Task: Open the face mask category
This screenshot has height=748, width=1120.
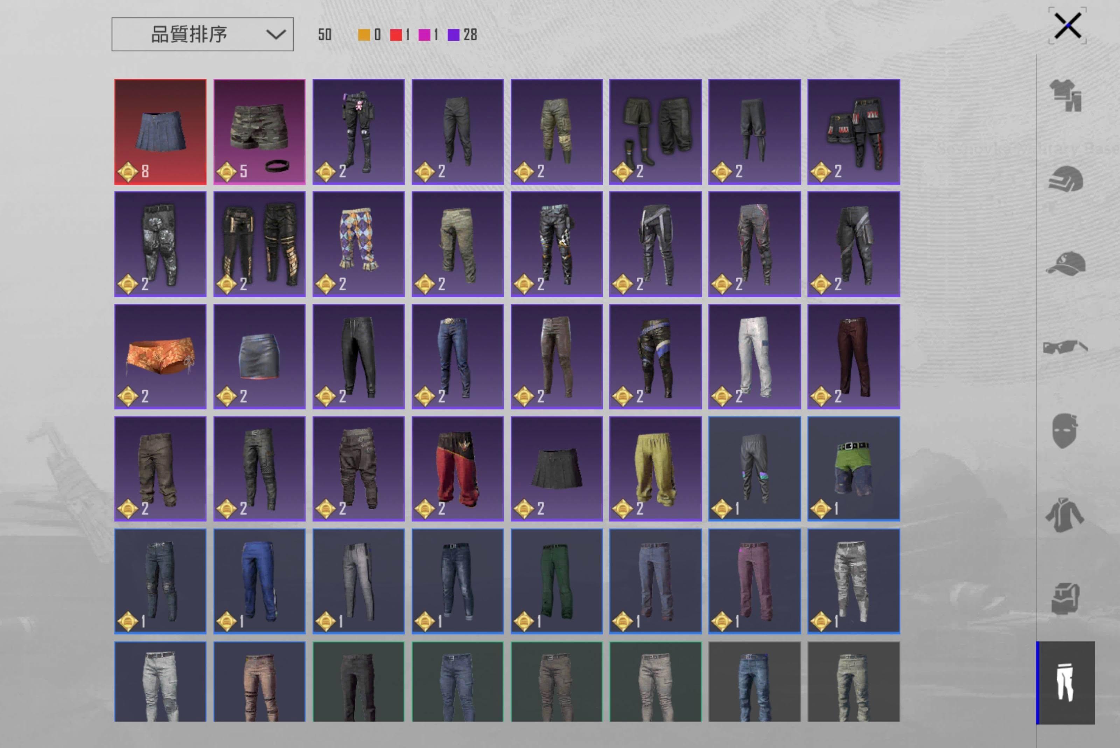Action: (x=1065, y=430)
